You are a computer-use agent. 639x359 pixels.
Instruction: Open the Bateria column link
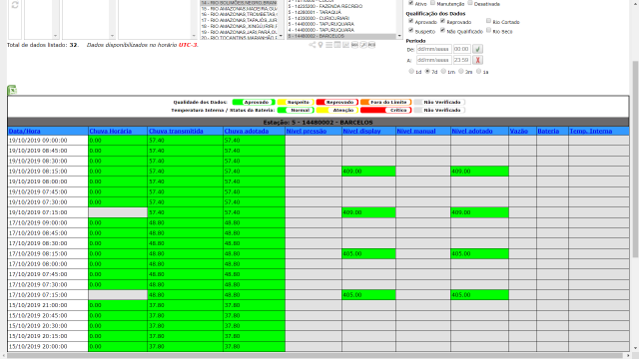(x=548, y=131)
